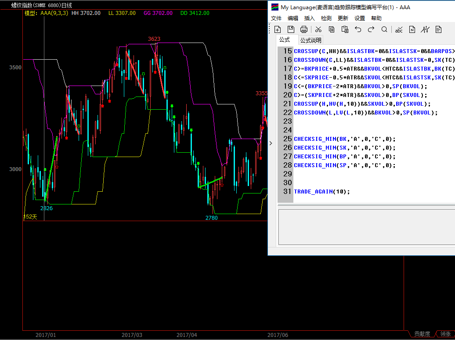
Task: Run the abc syntax check icon
Action: point(399,29)
